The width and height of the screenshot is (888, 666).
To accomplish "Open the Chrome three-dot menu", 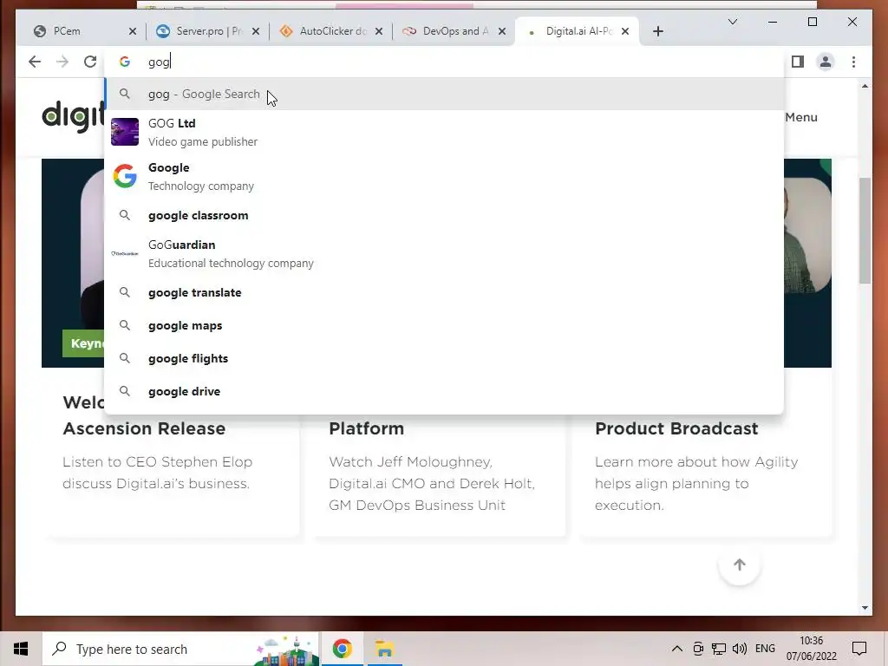I will [853, 62].
